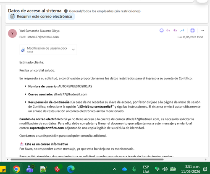Click the scroll left arrow
Image resolution: width=210 pixels, height=174 pixels.
[x=8, y=159]
